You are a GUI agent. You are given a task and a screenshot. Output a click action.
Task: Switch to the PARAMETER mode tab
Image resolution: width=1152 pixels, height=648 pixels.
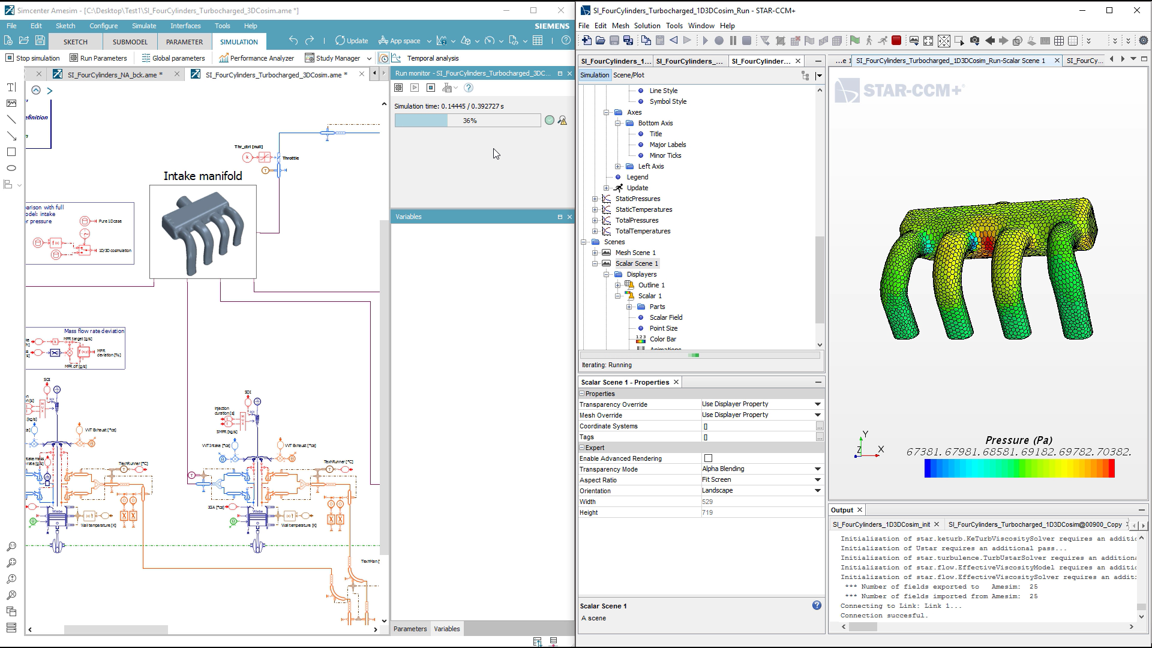184,41
